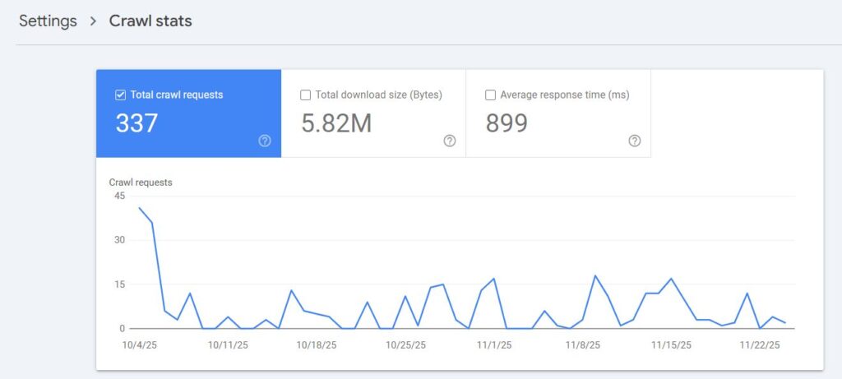Select the 899 average response time value
The width and height of the screenshot is (842, 379).
click(507, 123)
